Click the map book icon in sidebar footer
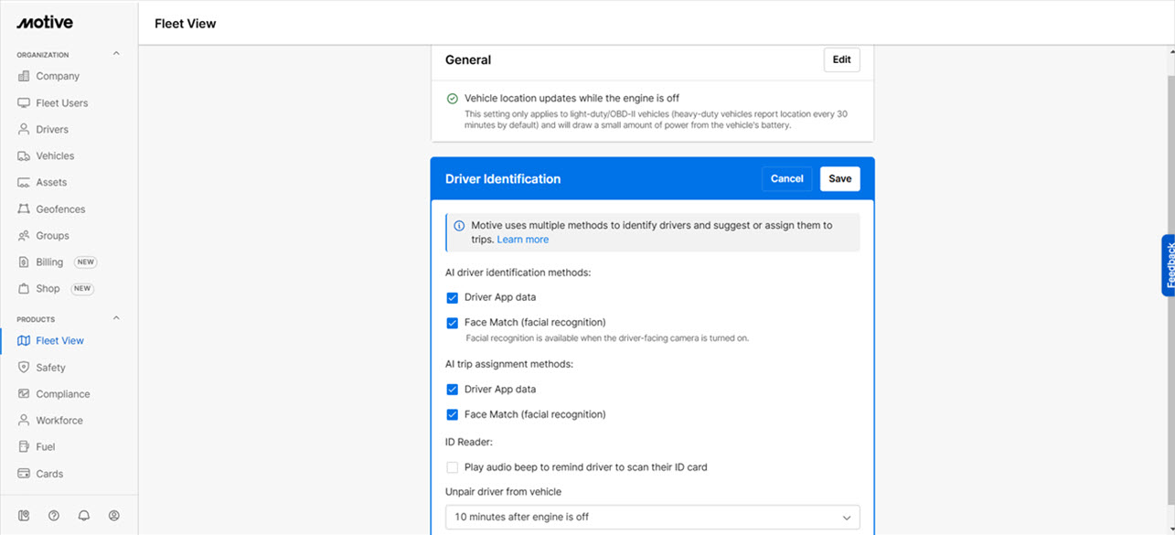 pyautogui.click(x=24, y=516)
